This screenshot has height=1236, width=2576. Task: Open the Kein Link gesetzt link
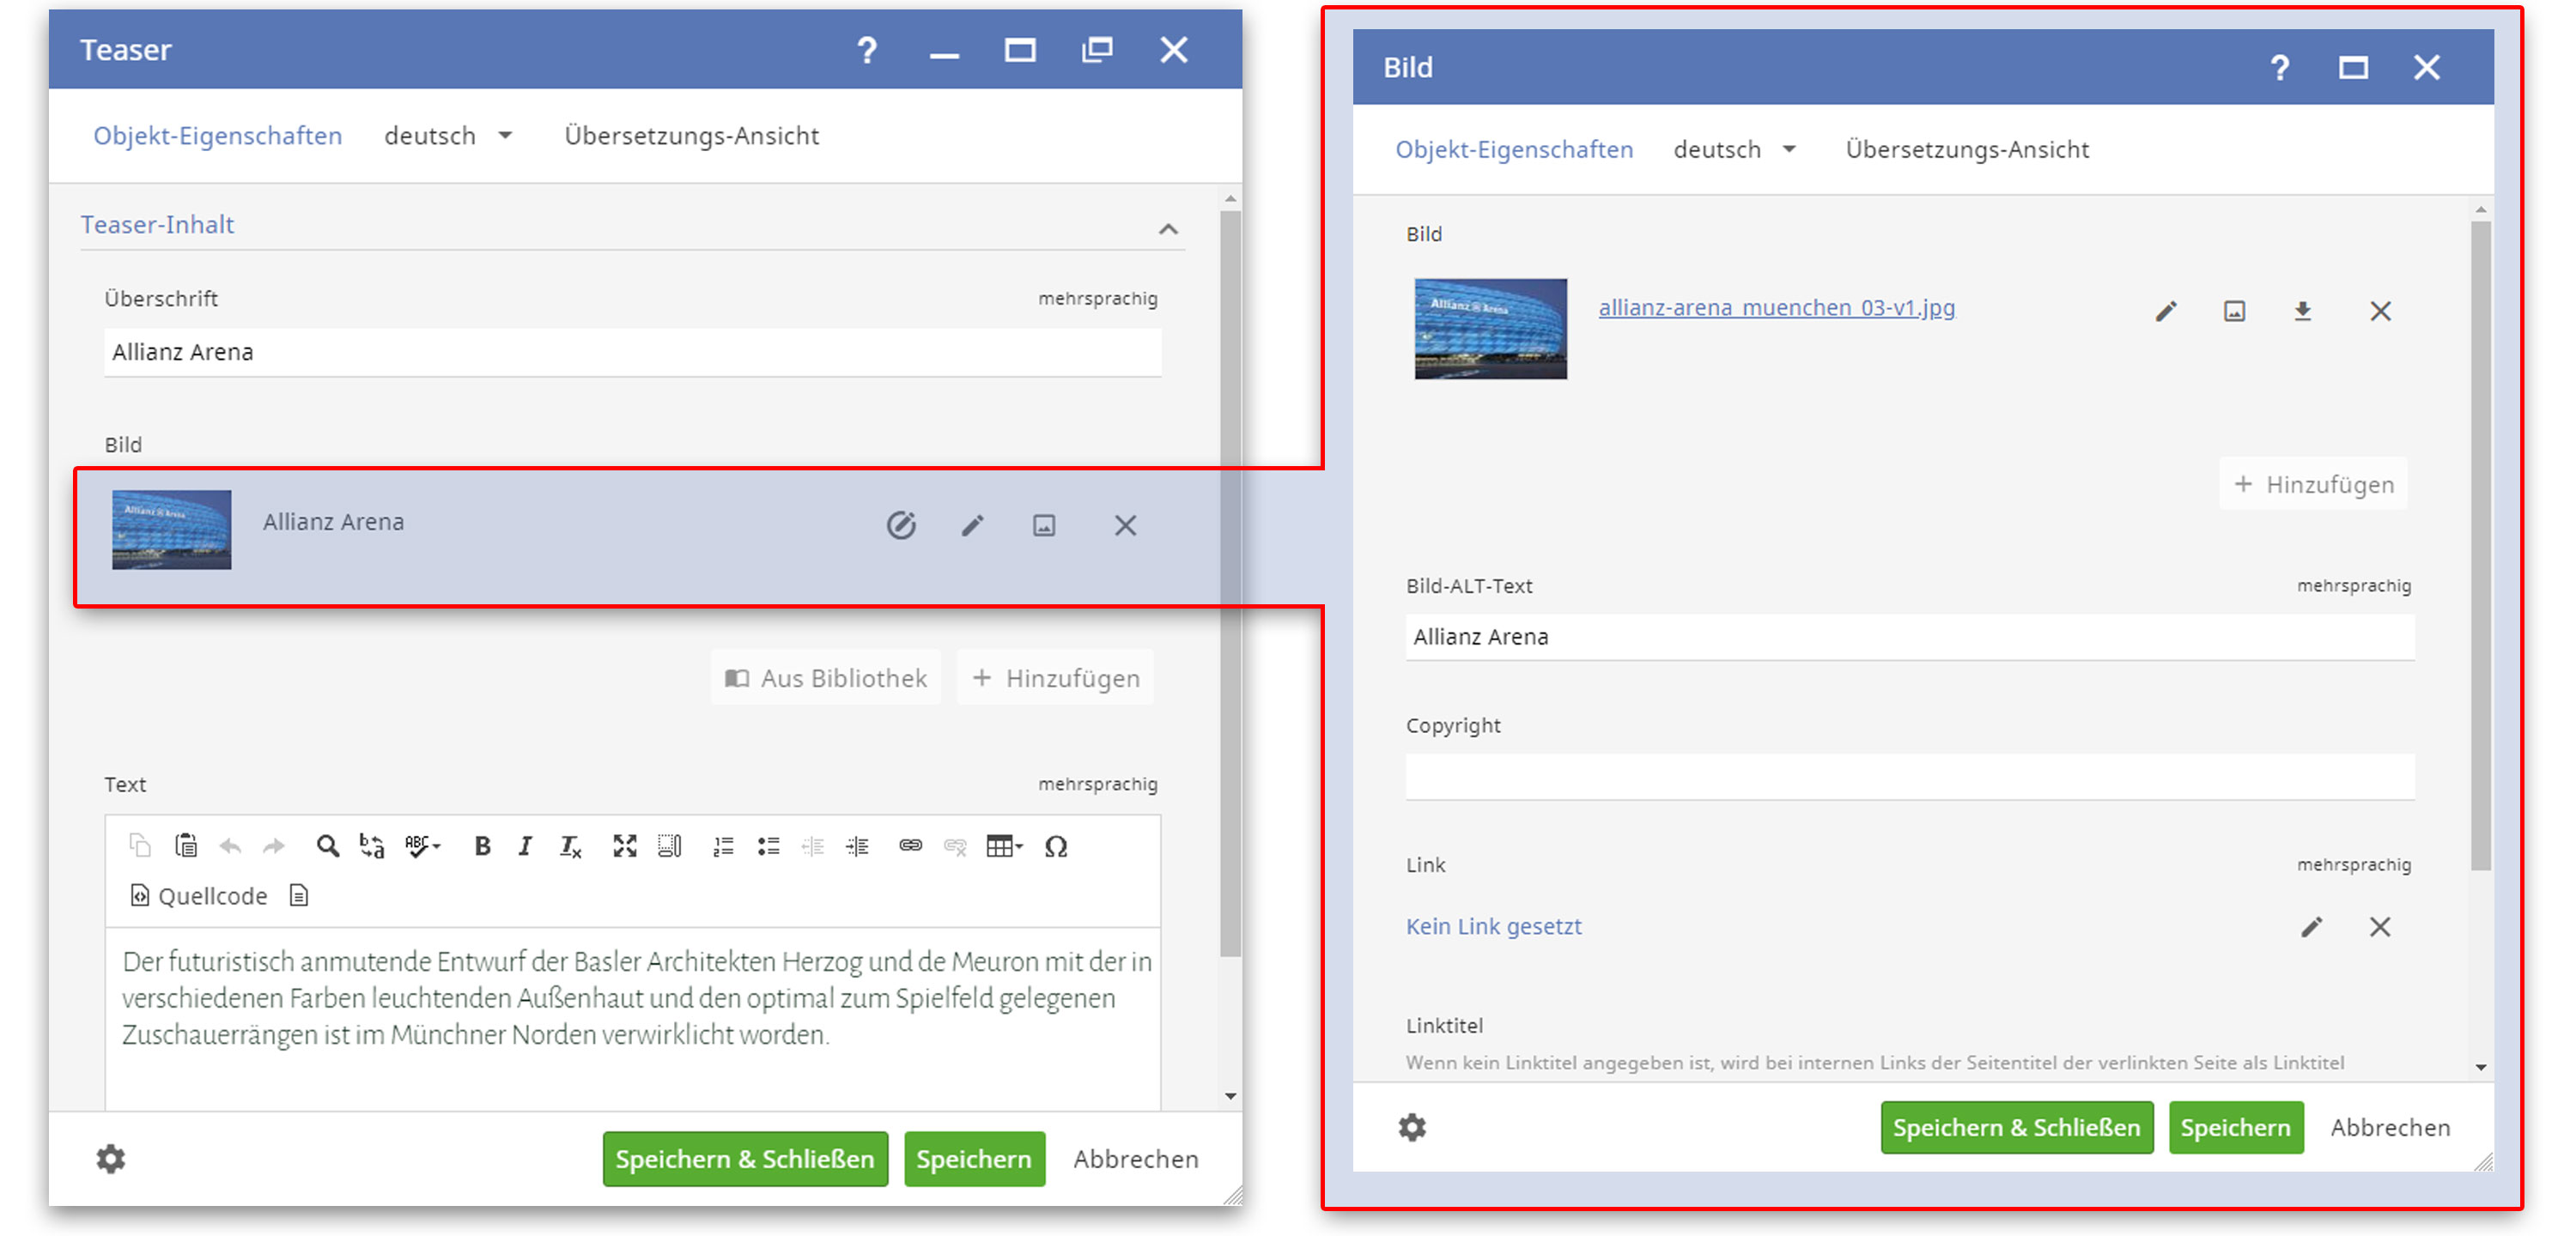click(1493, 926)
